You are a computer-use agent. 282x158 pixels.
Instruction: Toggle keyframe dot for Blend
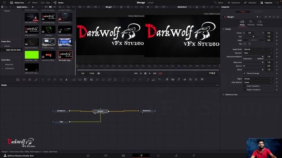click(277, 69)
